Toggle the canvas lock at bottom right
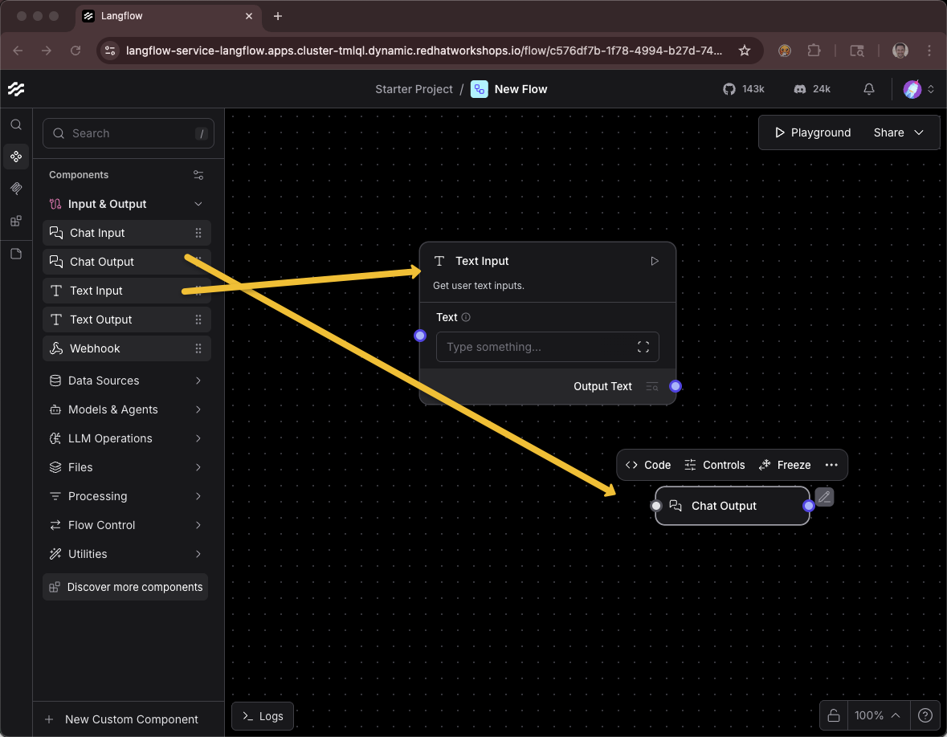947x737 pixels. pos(833,715)
